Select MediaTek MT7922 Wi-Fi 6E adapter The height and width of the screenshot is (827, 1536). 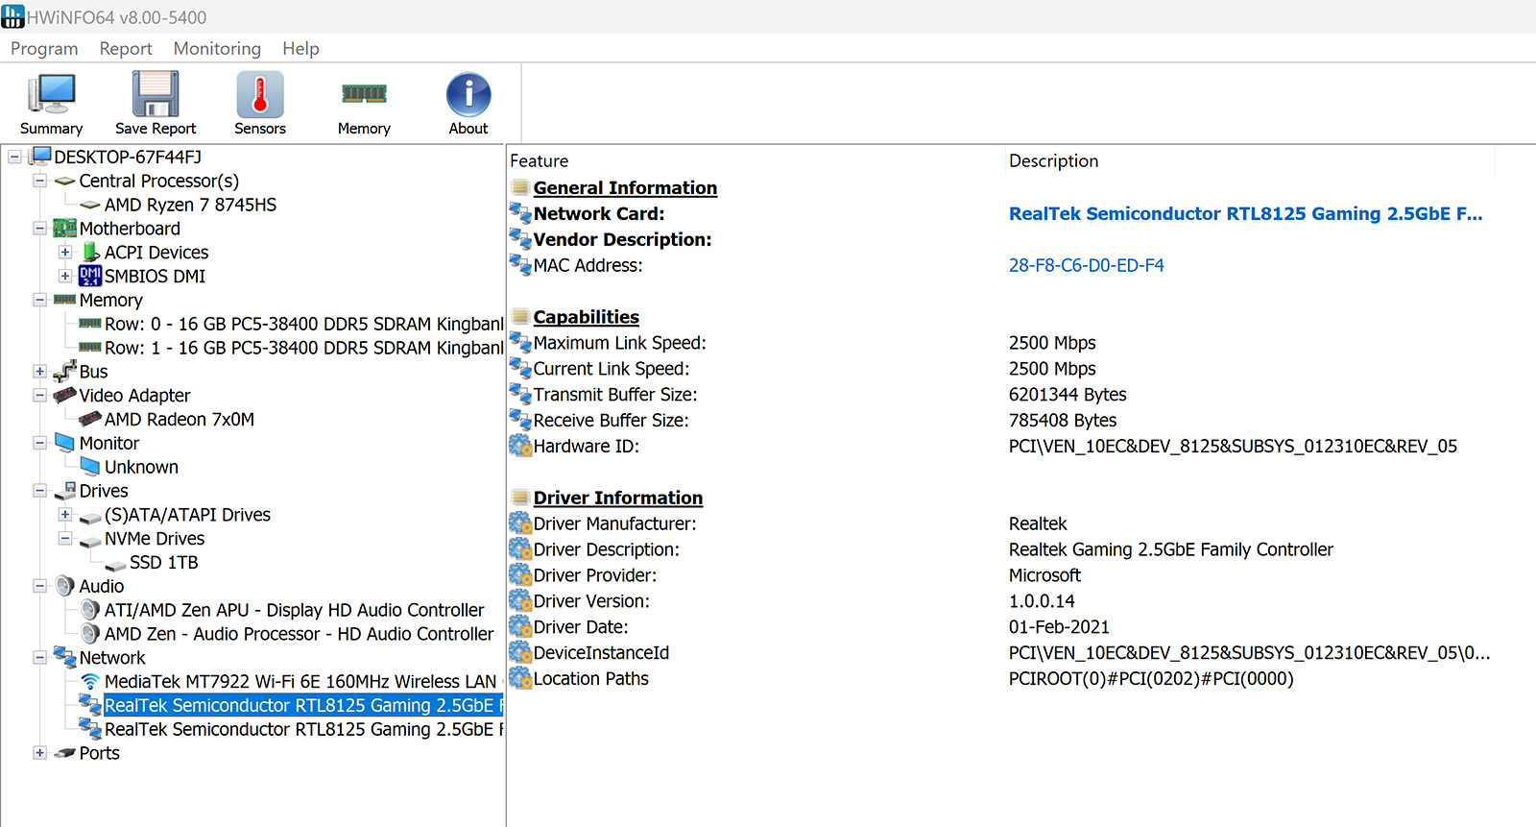coord(300,681)
